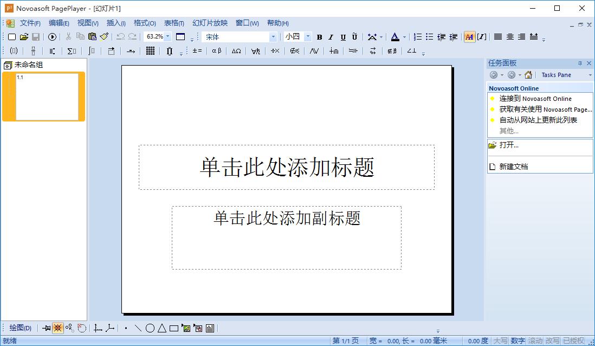The width and height of the screenshot is (595, 346).
Task: Select the Format Painter brush icon
Action: point(104,36)
